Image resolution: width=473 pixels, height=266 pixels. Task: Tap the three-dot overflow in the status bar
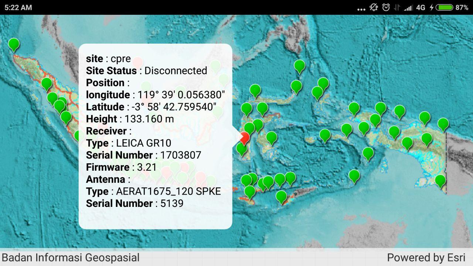click(361, 9)
